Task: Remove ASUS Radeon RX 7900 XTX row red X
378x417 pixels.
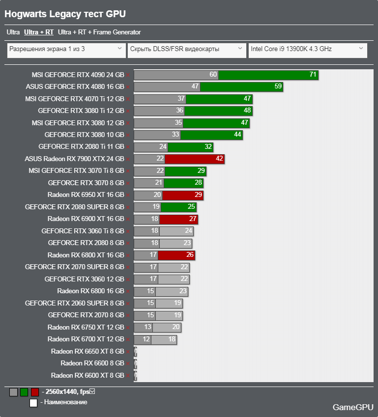Action: [x=128, y=159]
